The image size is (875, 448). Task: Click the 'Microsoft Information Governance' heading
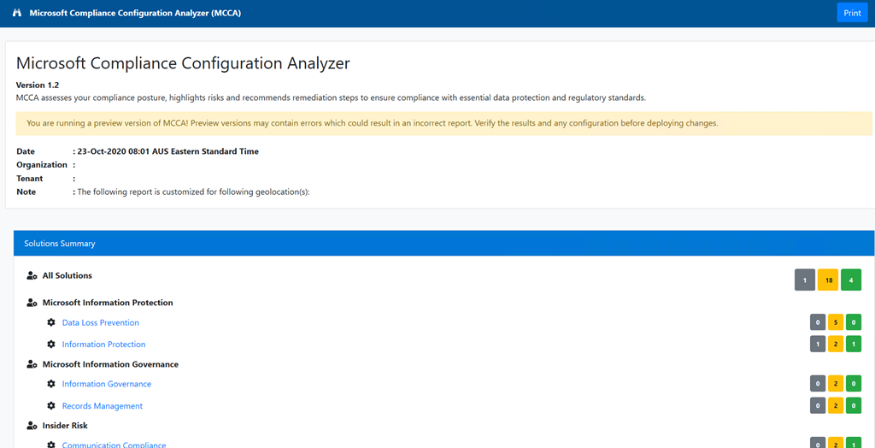(110, 364)
